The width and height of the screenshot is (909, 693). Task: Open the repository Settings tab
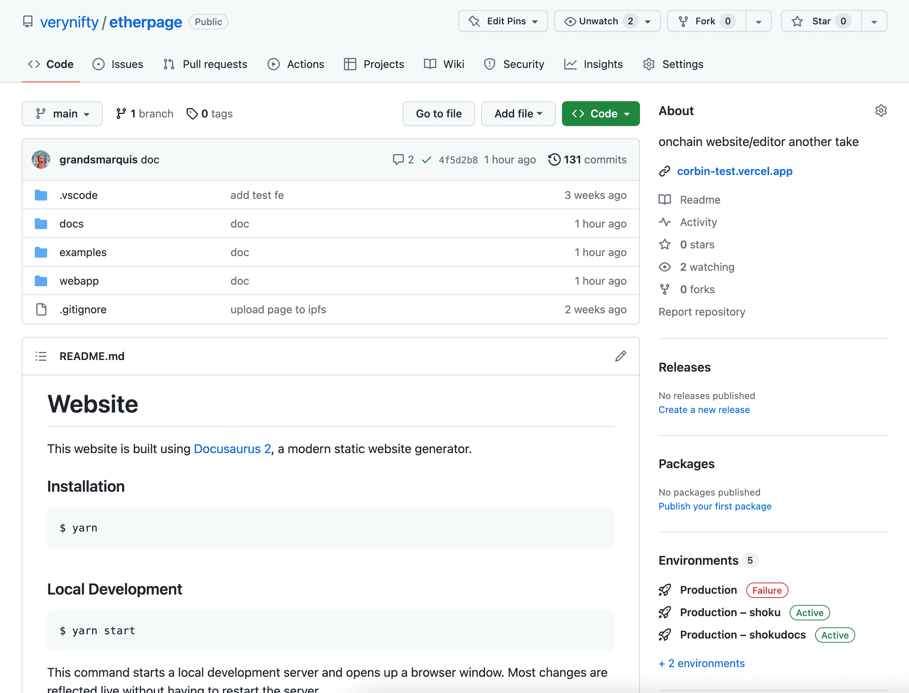coord(673,64)
